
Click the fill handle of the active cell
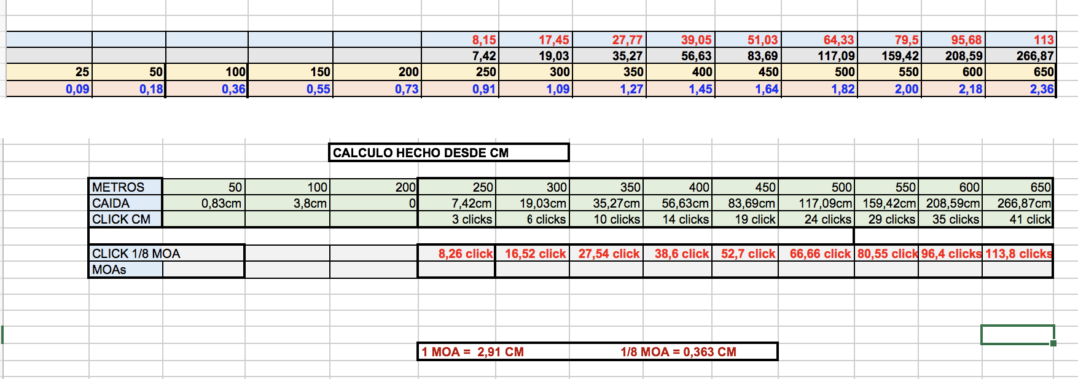(x=1053, y=343)
